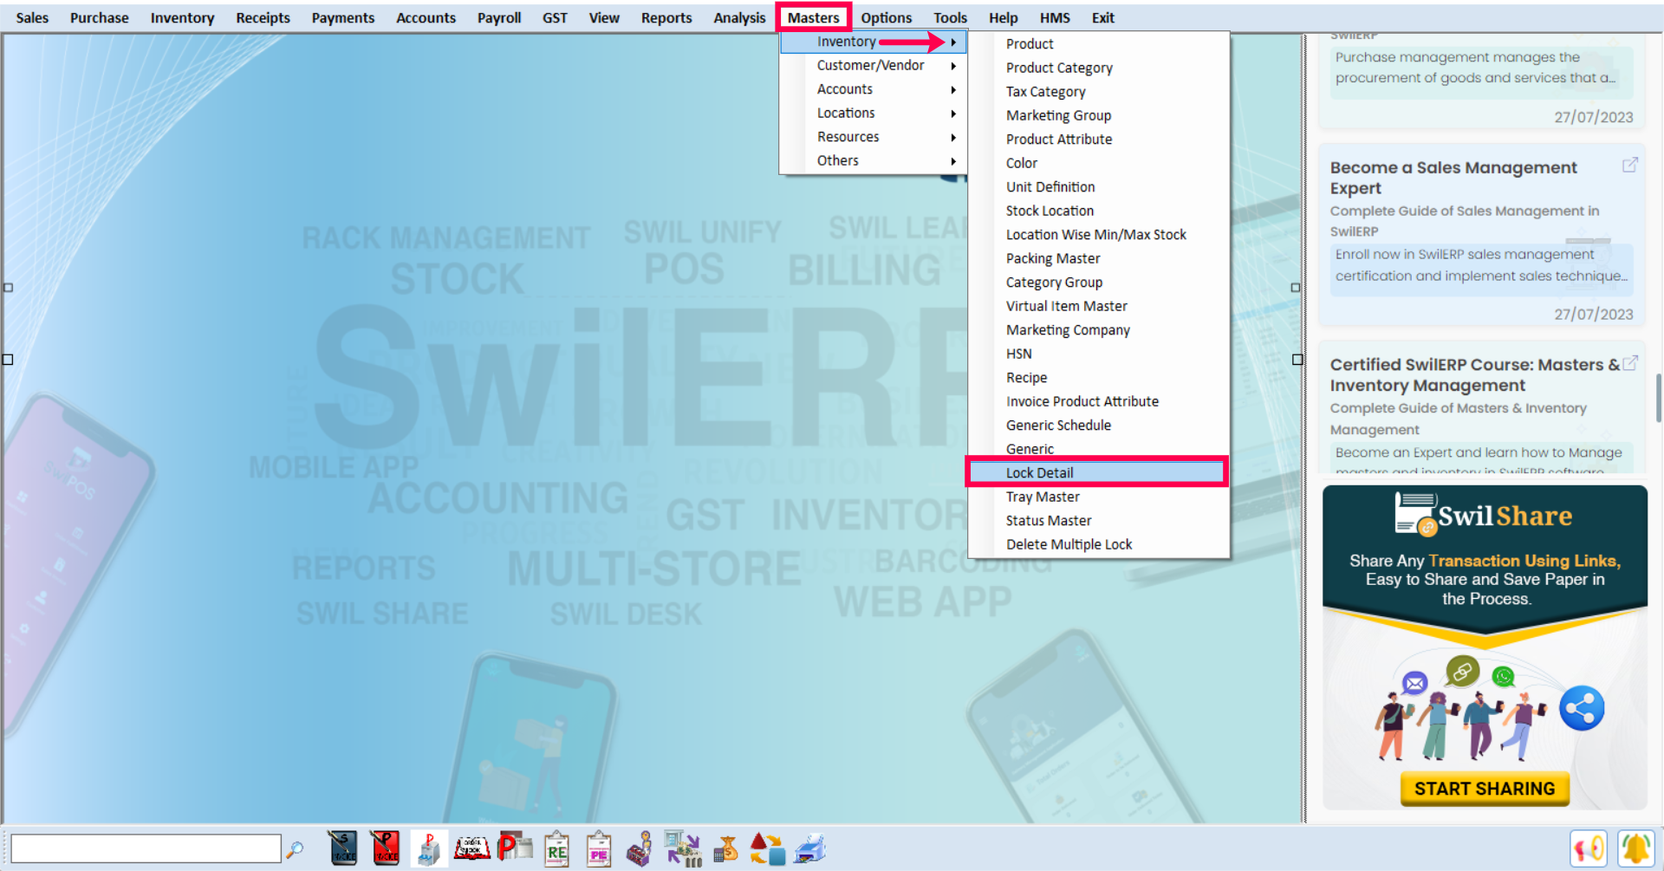
Task: Click the SwilShare logo in the banner
Action: click(1483, 515)
